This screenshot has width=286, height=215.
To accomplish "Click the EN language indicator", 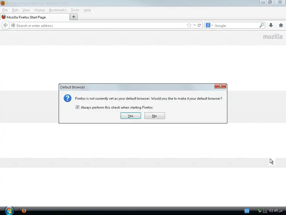I will [x=247, y=211].
